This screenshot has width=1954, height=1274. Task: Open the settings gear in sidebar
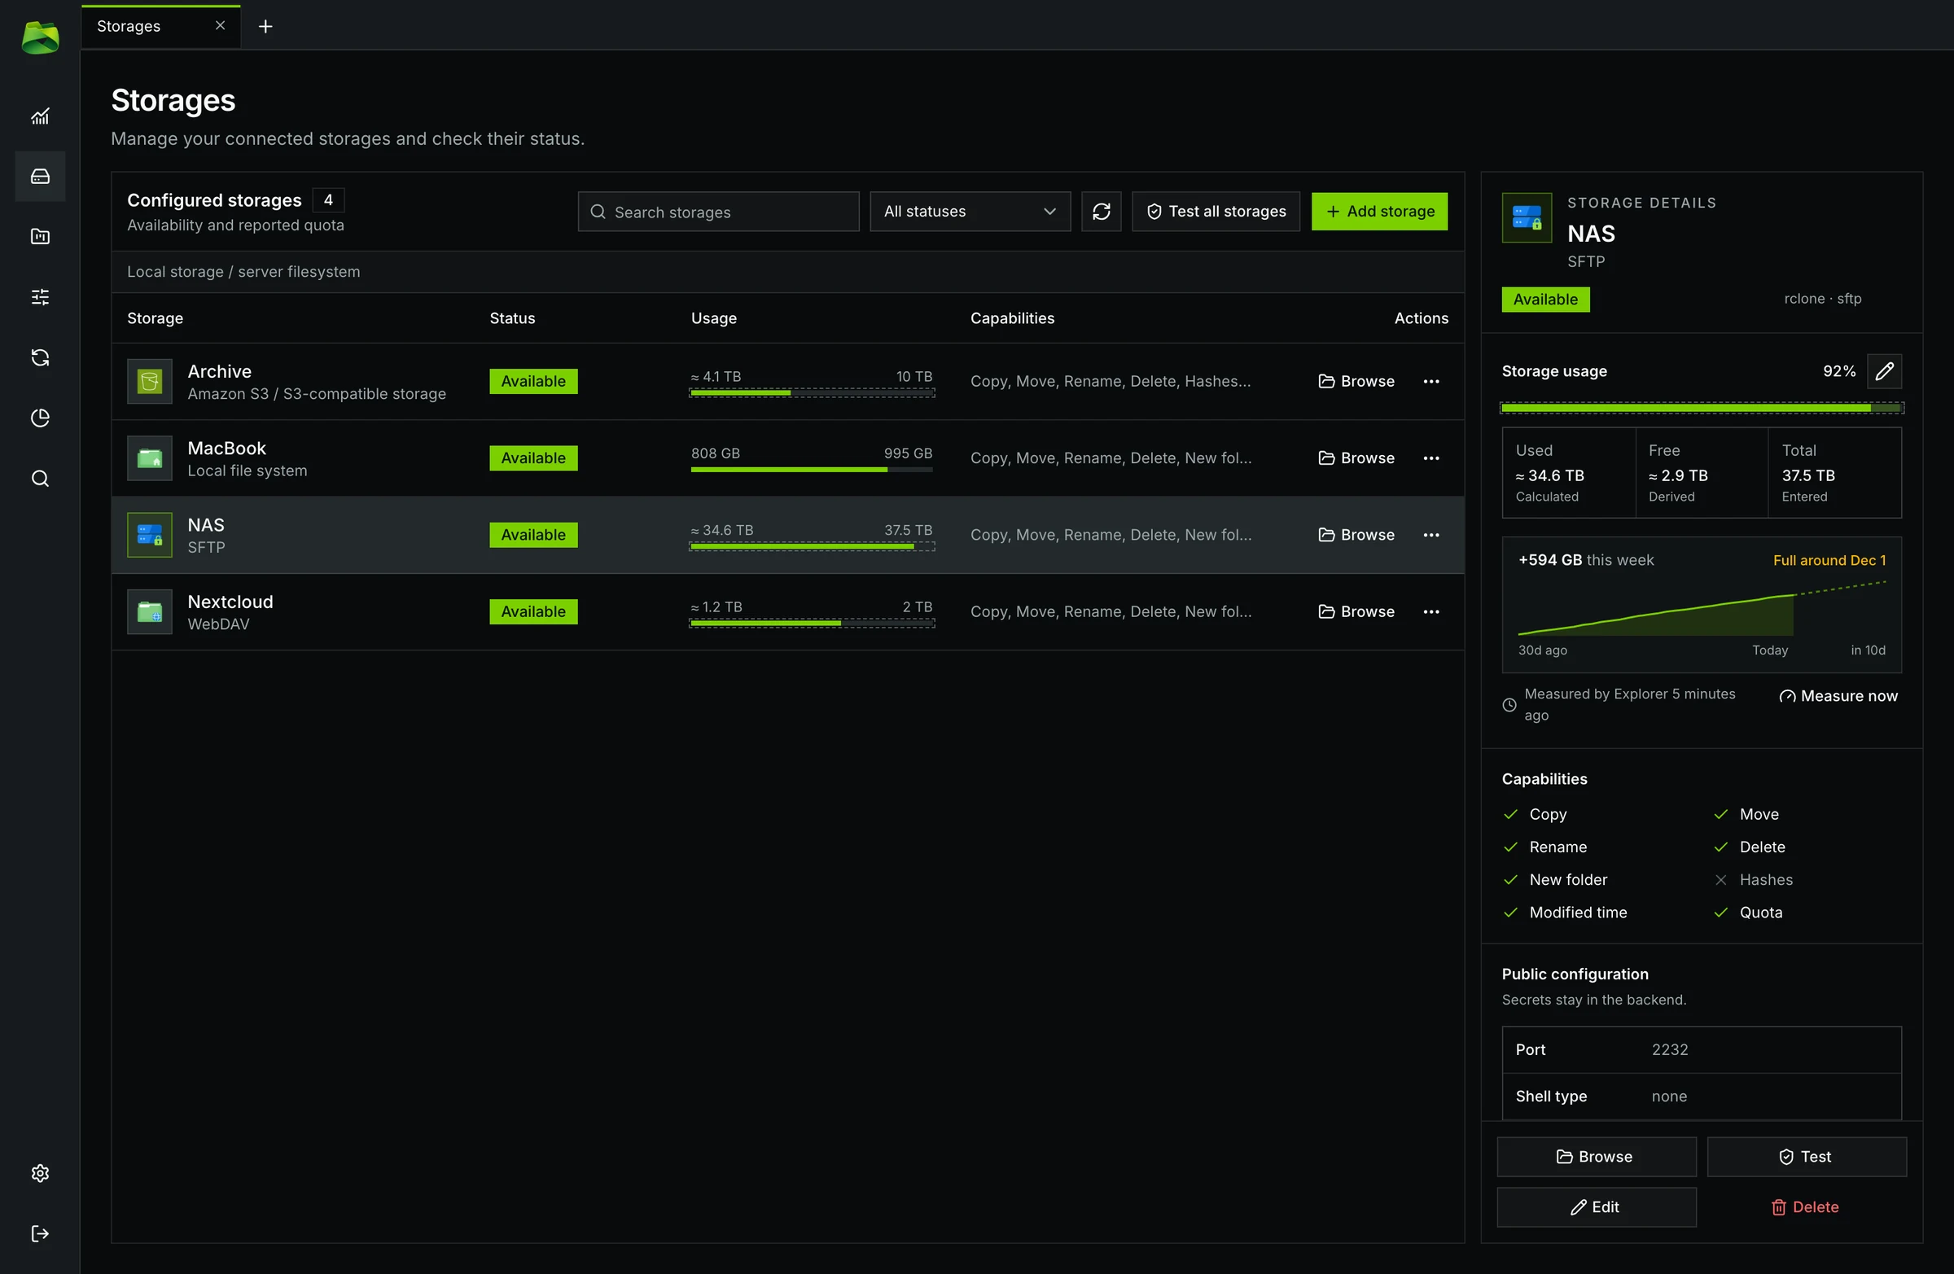click(39, 1173)
